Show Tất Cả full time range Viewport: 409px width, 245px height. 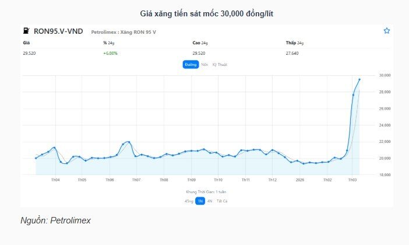tap(222, 201)
